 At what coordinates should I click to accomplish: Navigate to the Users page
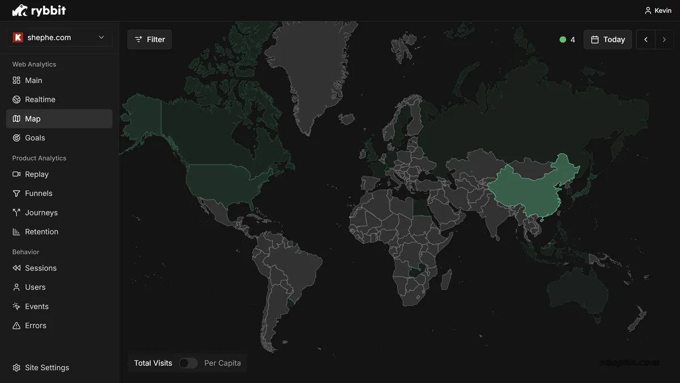click(x=35, y=287)
